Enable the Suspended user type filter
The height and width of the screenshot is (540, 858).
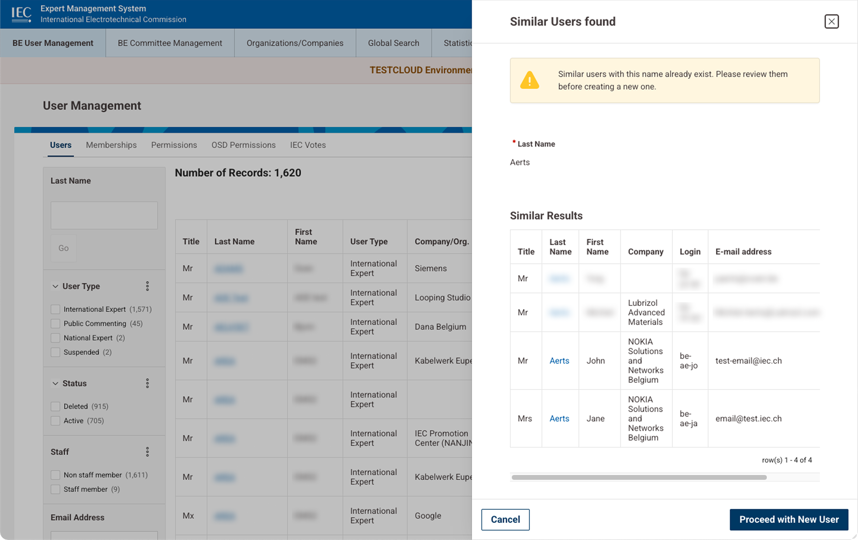[x=55, y=352]
